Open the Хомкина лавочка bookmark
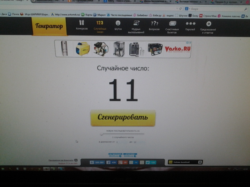250x187 pixels. click(229, 16)
